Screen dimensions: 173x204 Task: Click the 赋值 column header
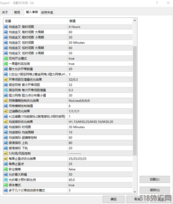tap(100, 21)
